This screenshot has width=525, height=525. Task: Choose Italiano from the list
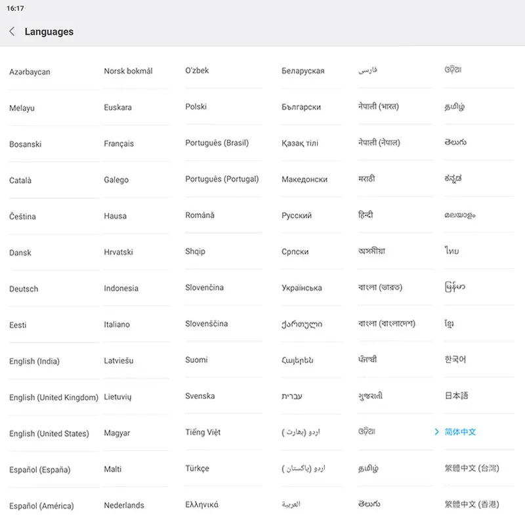tap(117, 325)
